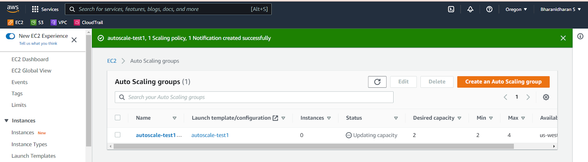
Task: Click the us-west availability zone cell
Action: tap(548, 135)
